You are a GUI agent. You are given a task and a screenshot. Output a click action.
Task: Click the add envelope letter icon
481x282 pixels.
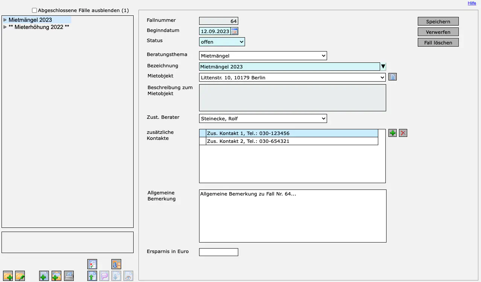coord(56,276)
